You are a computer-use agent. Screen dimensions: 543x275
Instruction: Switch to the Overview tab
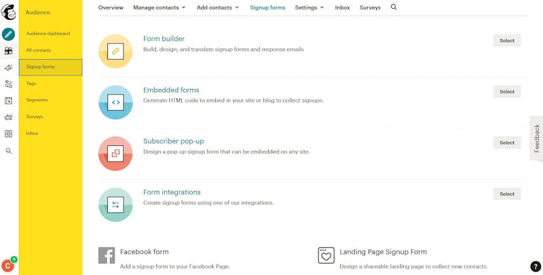(111, 7)
